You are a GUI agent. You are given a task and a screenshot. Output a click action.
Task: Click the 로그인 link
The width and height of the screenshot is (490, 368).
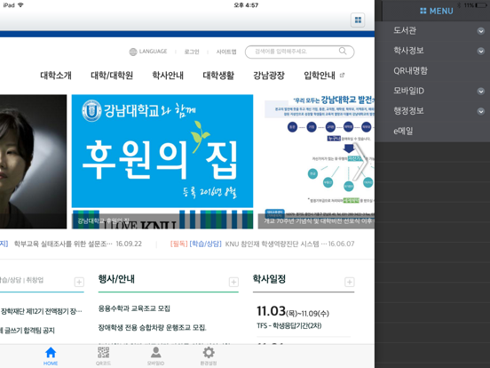click(192, 52)
